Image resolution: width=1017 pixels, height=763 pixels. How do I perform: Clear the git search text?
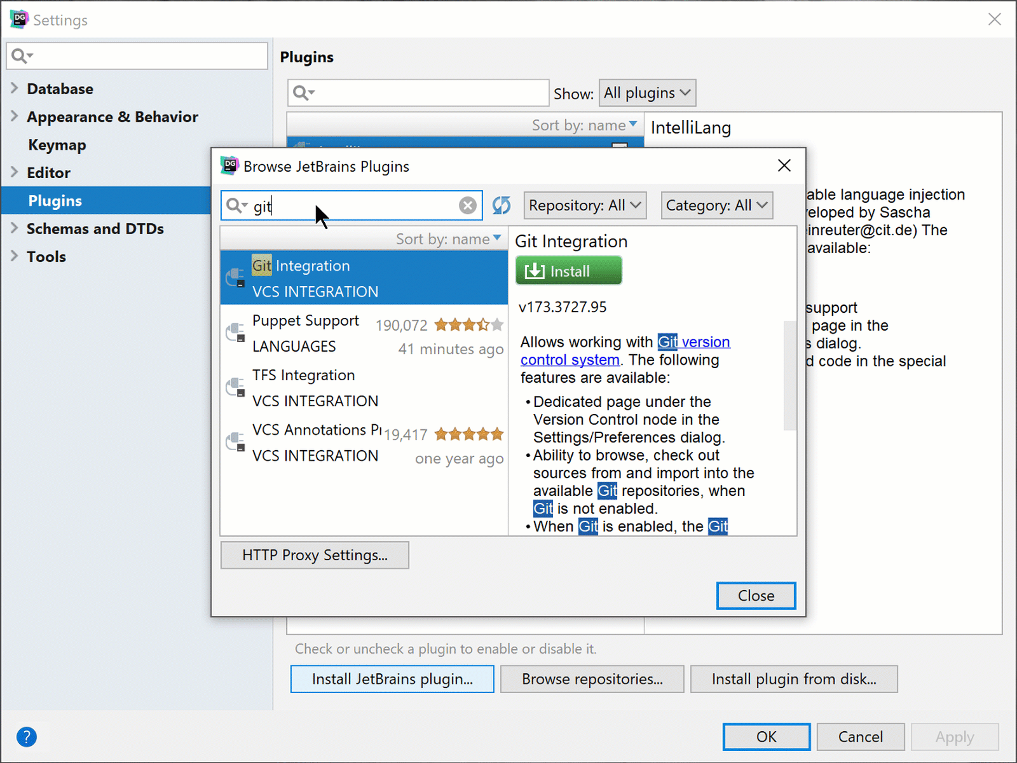(468, 205)
